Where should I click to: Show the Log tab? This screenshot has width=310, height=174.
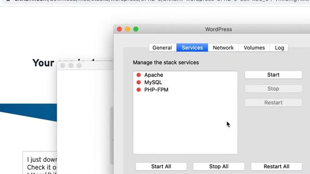(279, 48)
